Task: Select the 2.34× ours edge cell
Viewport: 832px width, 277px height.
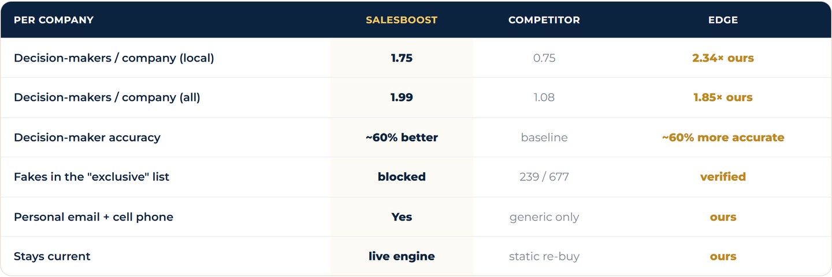Action: tap(723, 58)
